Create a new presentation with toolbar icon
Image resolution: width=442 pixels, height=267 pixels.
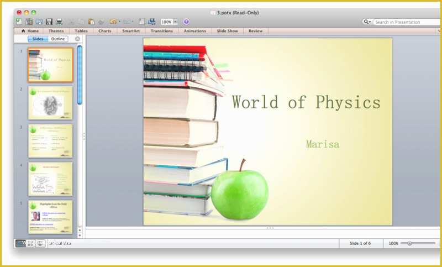point(19,22)
